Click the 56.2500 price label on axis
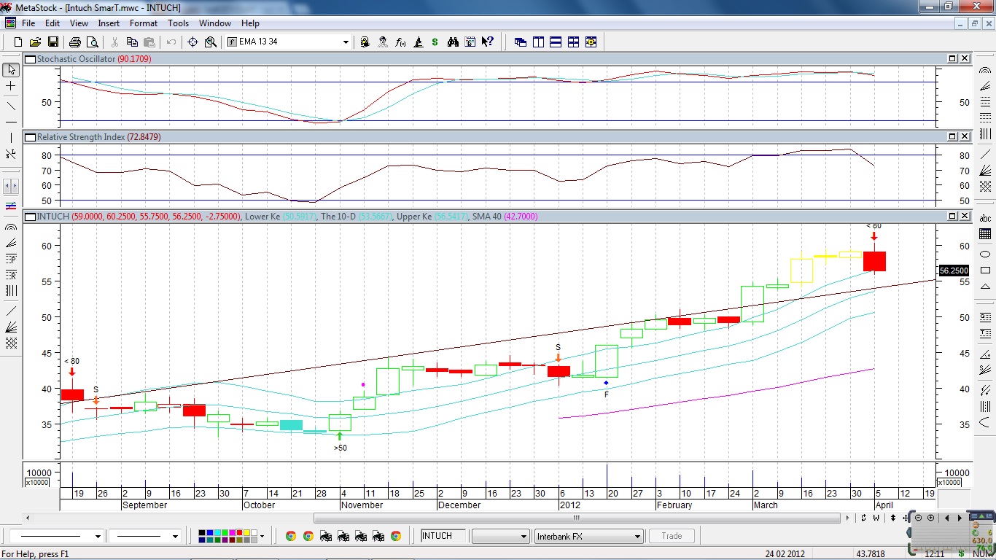Viewport: 996px width, 560px height. 954,271
